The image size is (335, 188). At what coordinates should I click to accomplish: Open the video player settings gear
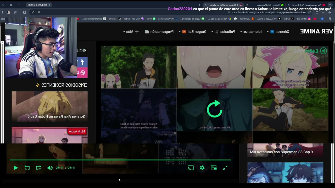click(202, 168)
